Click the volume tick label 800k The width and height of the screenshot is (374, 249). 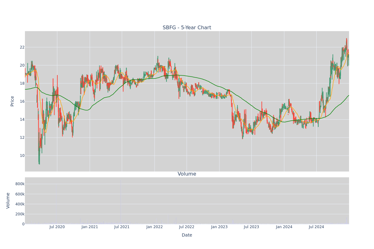tap(20, 184)
